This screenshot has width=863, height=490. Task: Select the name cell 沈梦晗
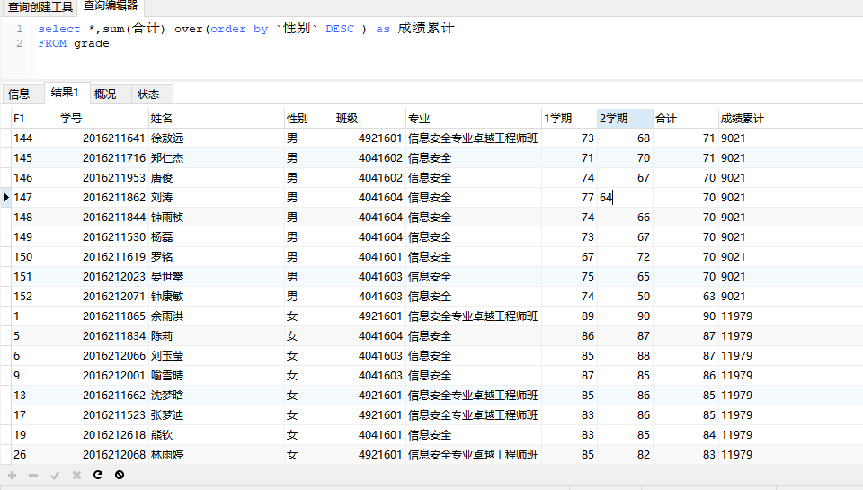(x=217, y=396)
